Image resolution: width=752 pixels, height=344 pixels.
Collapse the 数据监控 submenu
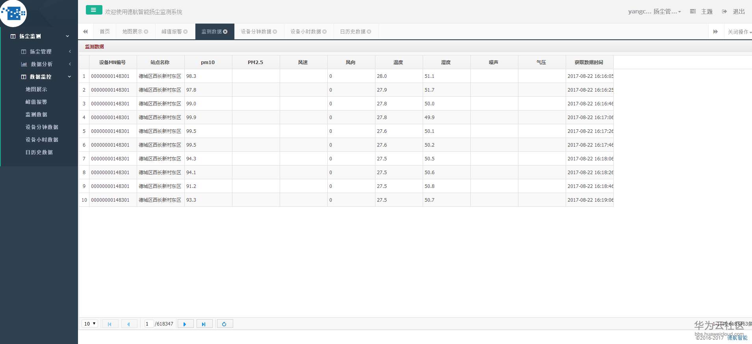coord(69,77)
